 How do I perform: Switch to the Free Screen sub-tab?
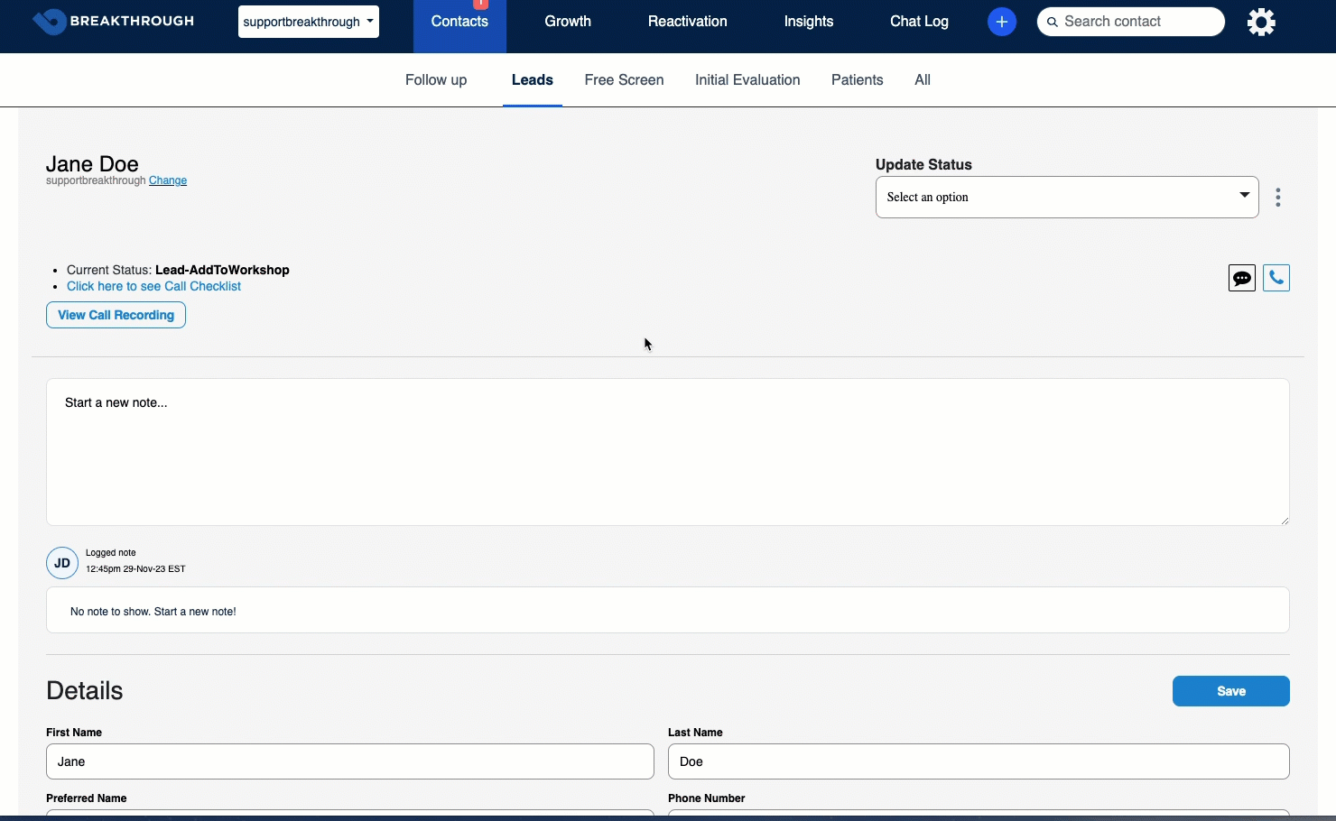tap(624, 79)
